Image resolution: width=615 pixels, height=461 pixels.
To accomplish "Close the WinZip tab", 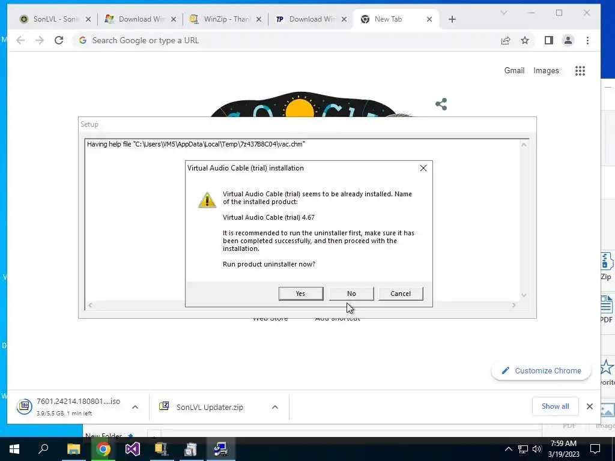I will 259,19.
